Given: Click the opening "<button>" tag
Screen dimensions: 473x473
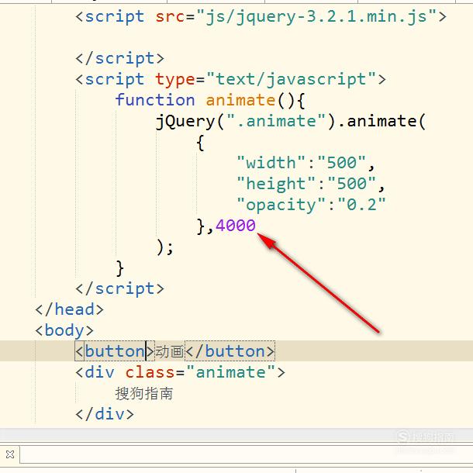Looking at the screenshot, I should (115, 351).
